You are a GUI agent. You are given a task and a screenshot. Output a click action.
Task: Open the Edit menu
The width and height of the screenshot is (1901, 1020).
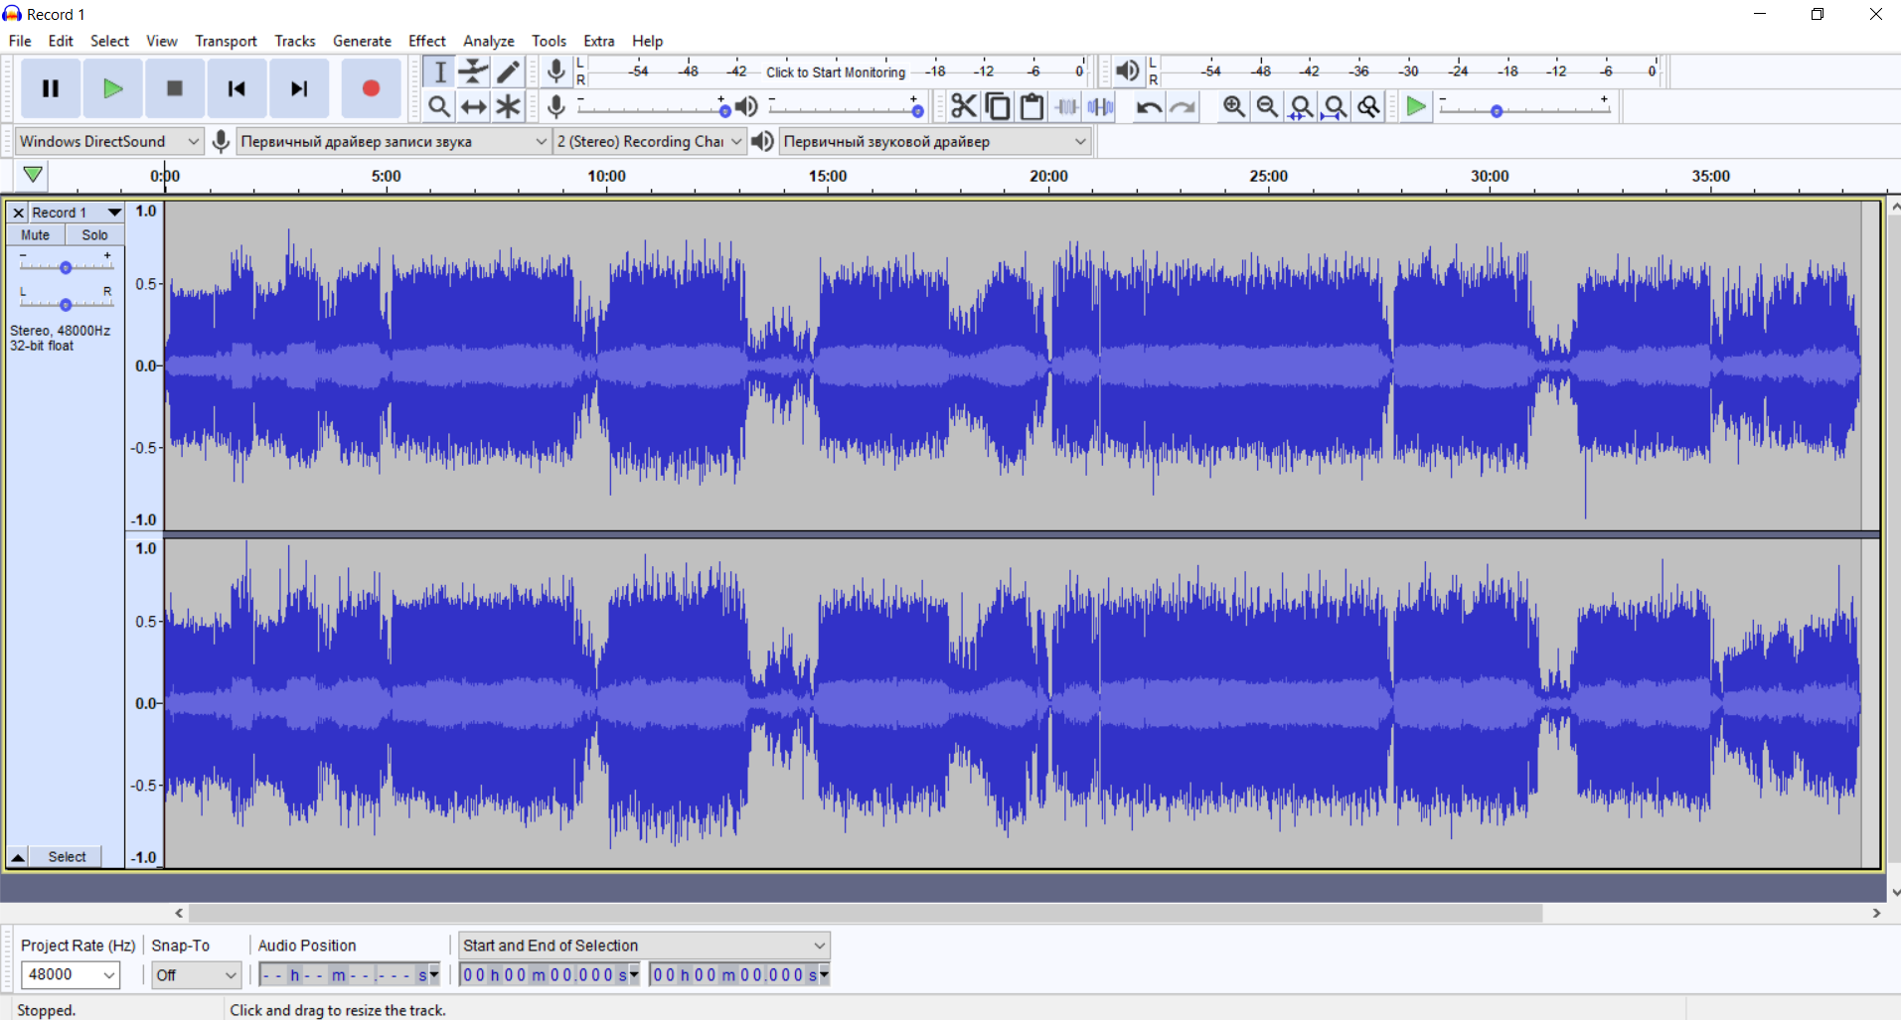[61, 41]
